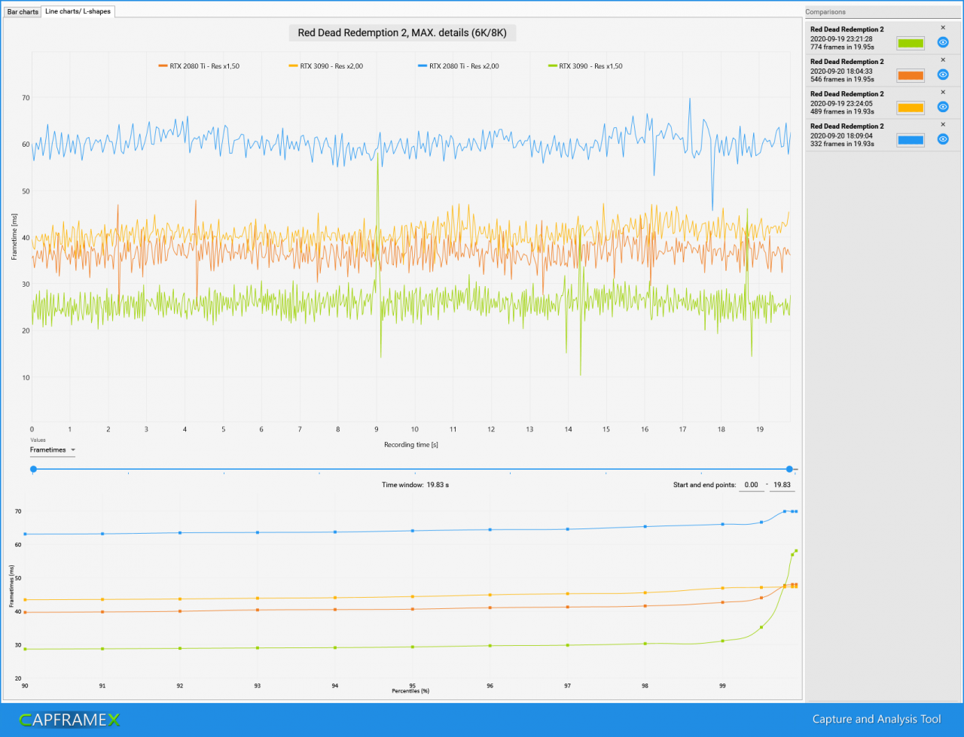Click the Percentiles (%) axis label
The image size is (964, 737).
click(410, 690)
